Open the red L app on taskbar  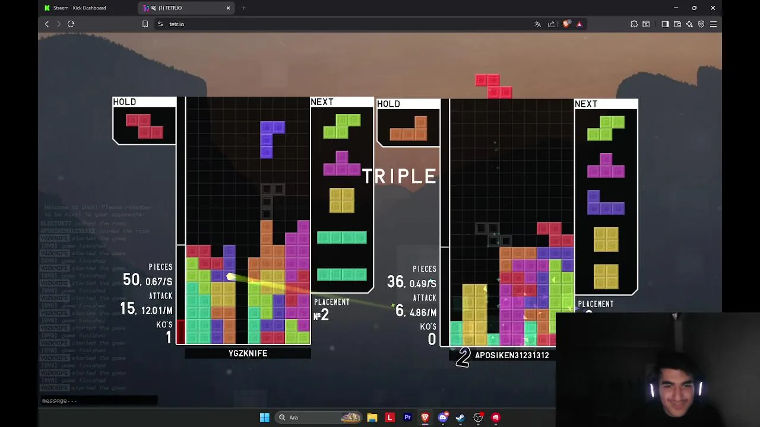click(389, 418)
